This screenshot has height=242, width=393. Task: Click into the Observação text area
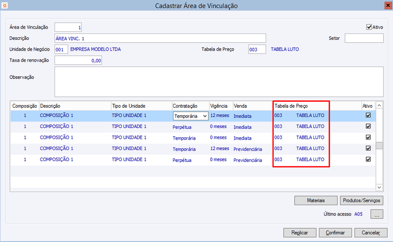219,82
